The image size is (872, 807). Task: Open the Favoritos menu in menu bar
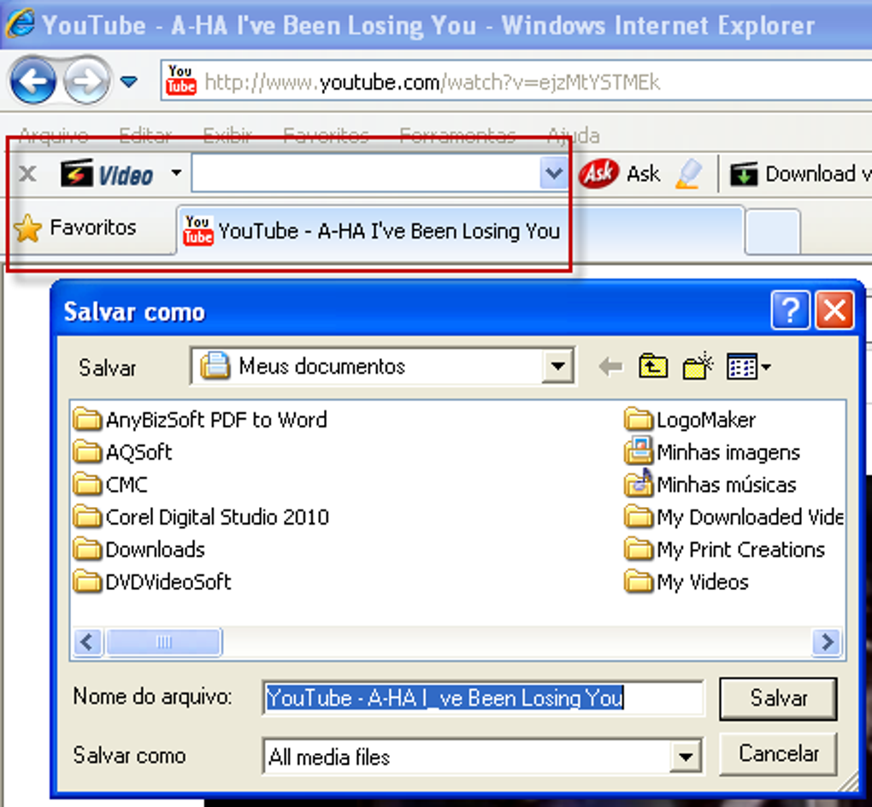pos(326,135)
